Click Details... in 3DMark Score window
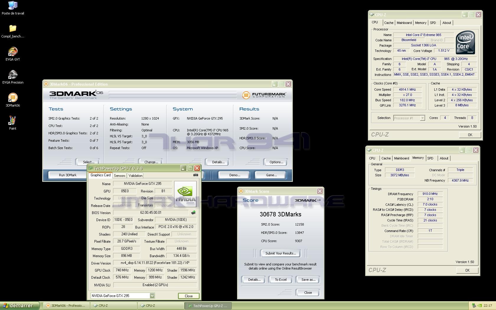The height and width of the screenshot is (310, 496). pyautogui.click(x=254, y=280)
